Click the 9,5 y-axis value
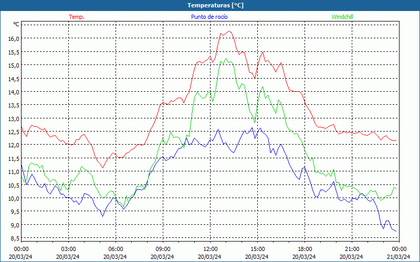The image size is (420, 262). (15, 212)
